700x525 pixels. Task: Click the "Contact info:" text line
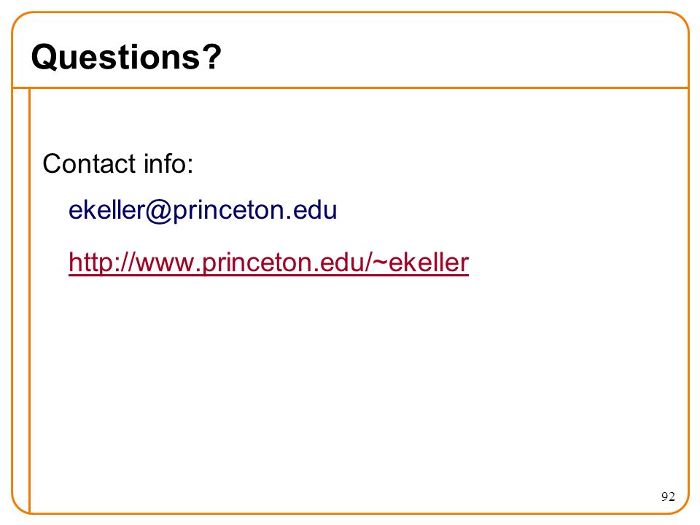click(x=118, y=163)
